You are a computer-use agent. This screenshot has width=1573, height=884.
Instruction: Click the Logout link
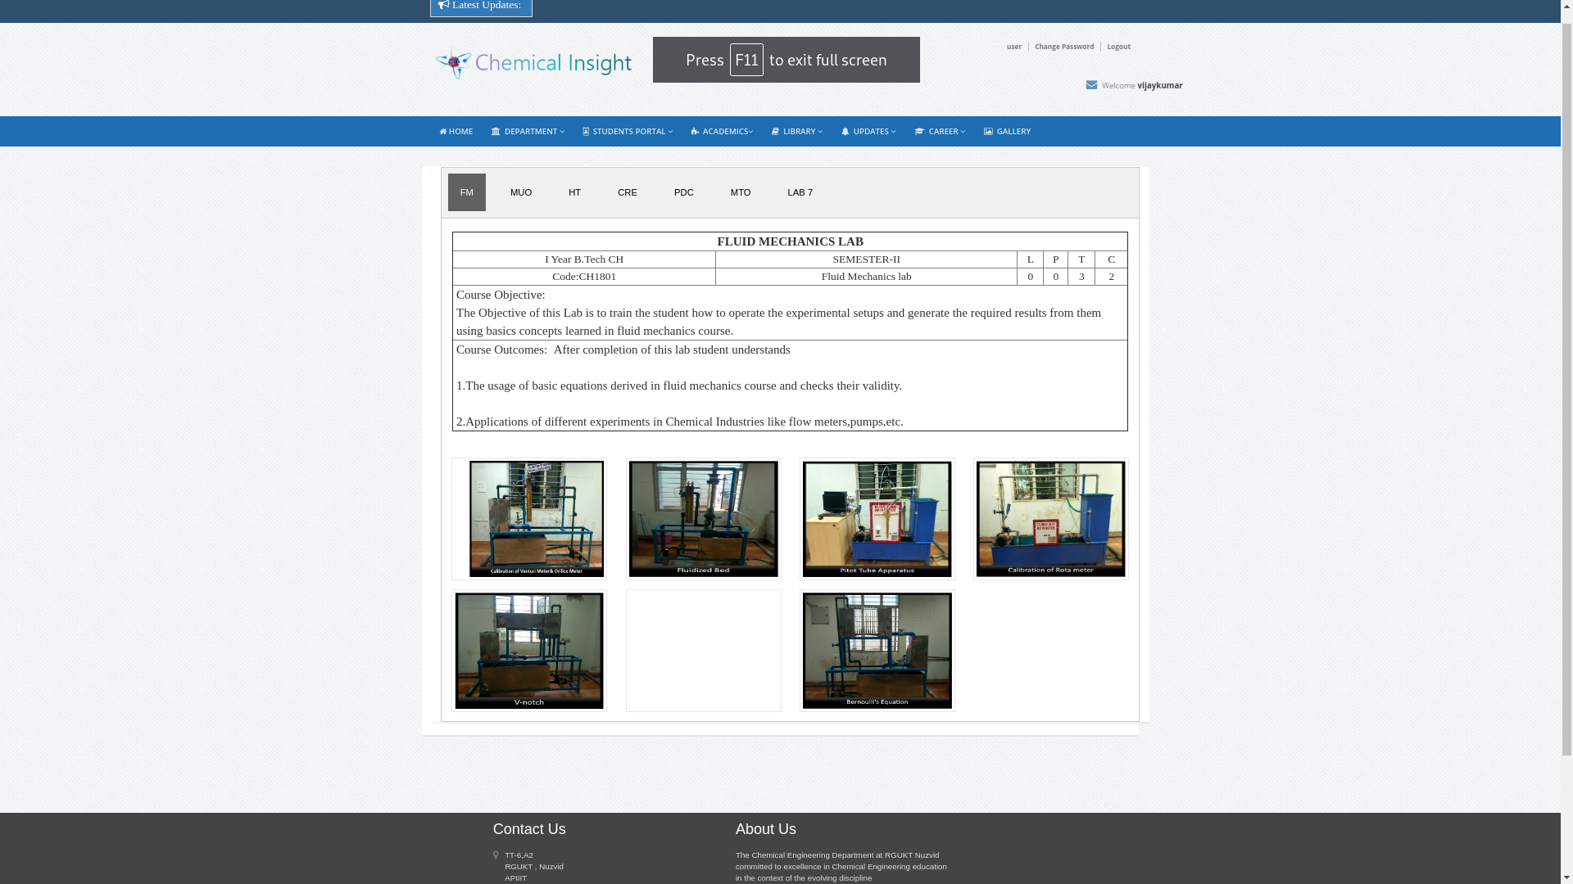[x=1118, y=47]
